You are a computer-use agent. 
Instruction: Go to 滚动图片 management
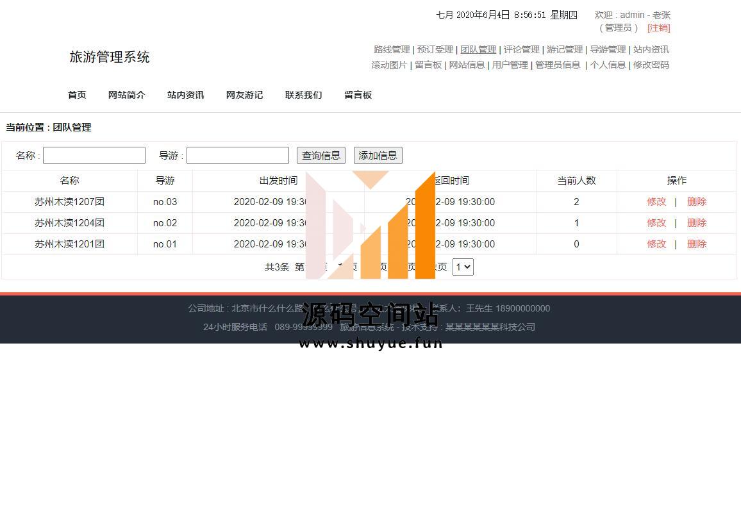click(x=389, y=65)
